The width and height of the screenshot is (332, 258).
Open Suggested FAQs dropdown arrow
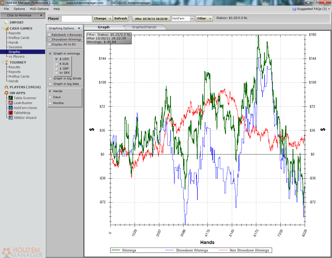[329, 9]
